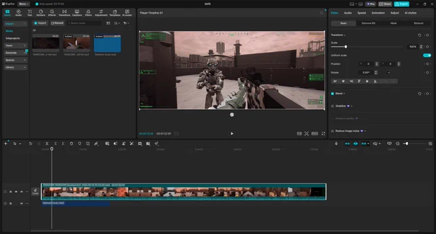The height and width of the screenshot is (234, 436).
Task: Expand the Yours dropdown in sidebar
Action: 15,46
